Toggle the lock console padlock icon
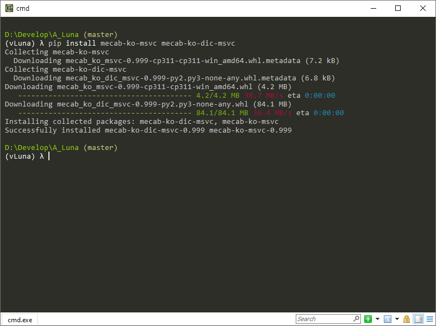The width and height of the screenshot is (436, 326). [407, 319]
